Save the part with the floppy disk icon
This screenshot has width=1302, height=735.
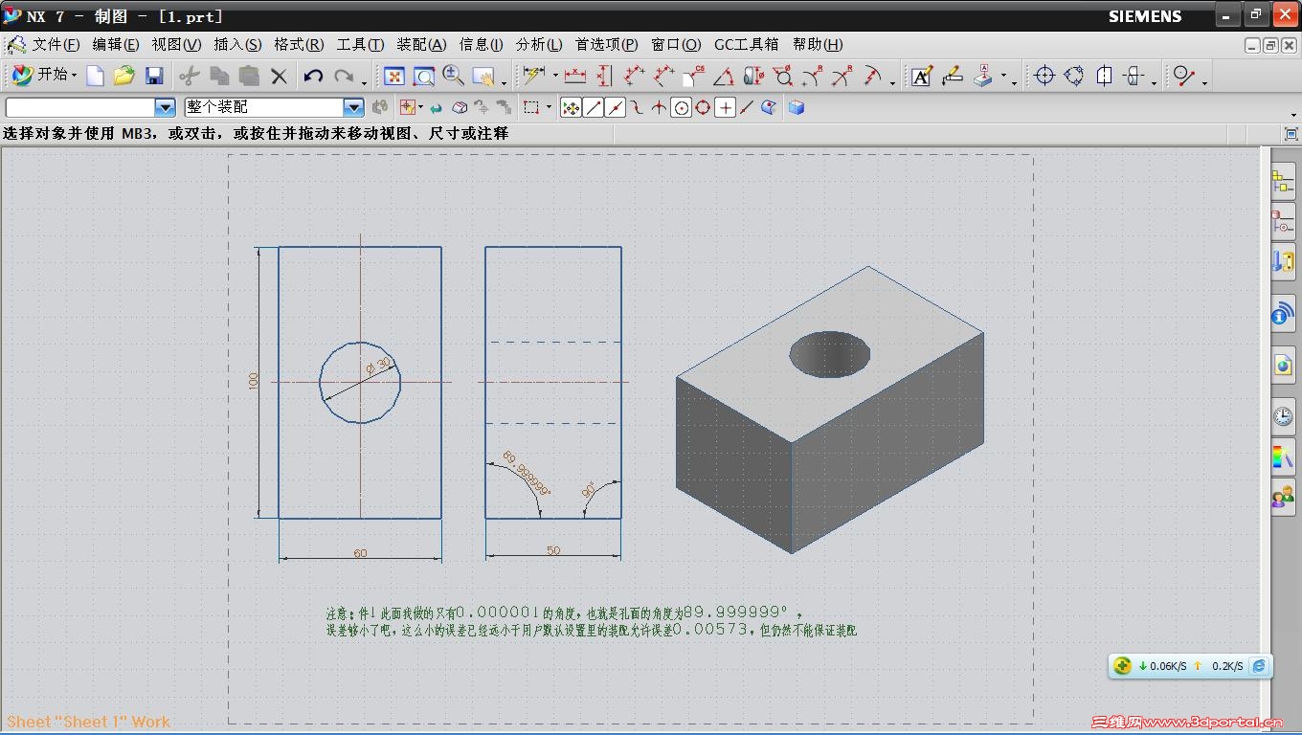pyautogui.click(x=153, y=76)
